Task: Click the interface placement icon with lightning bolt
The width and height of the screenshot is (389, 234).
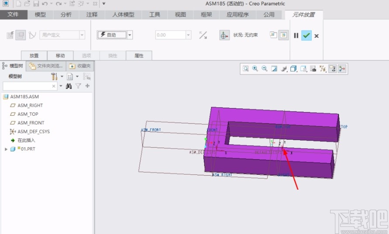Action: point(10,35)
